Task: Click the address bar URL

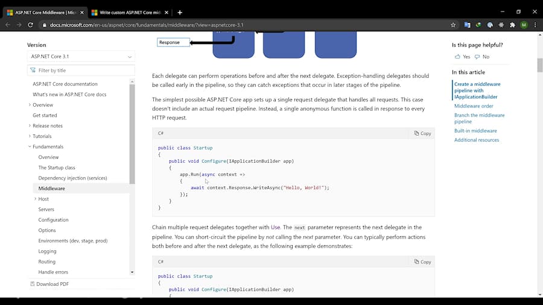Action: pyautogui.click(x=147, y=25)
